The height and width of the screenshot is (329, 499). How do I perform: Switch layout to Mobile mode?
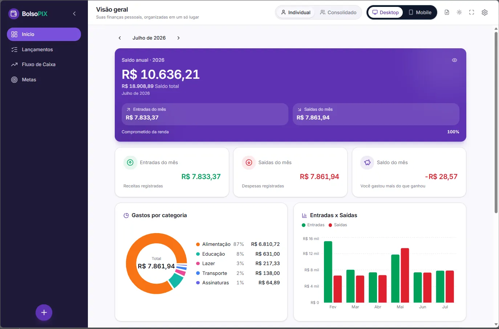420,12
